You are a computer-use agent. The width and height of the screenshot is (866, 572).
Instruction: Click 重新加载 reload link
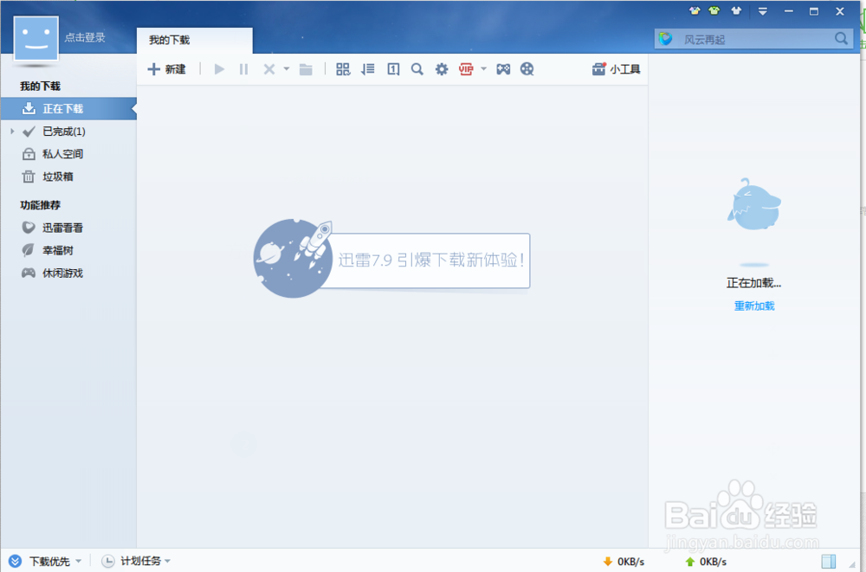tap(754, 305)
